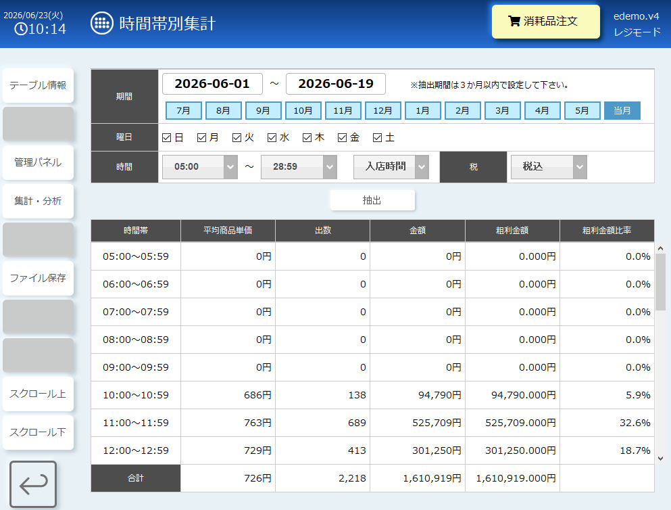Select row 11:00～11:59
Viewport: 671px width, 510px height.
click(372, 423)
